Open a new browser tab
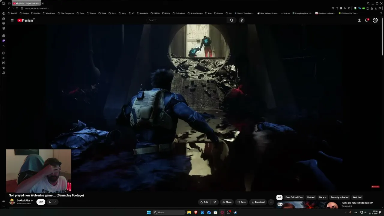The image size is (384, 216). [x=43, y=3]
